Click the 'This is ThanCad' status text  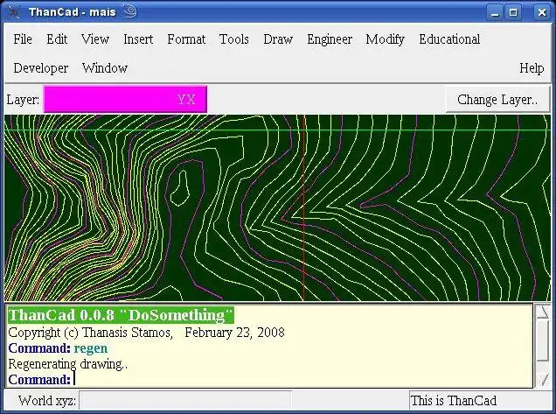454,401
